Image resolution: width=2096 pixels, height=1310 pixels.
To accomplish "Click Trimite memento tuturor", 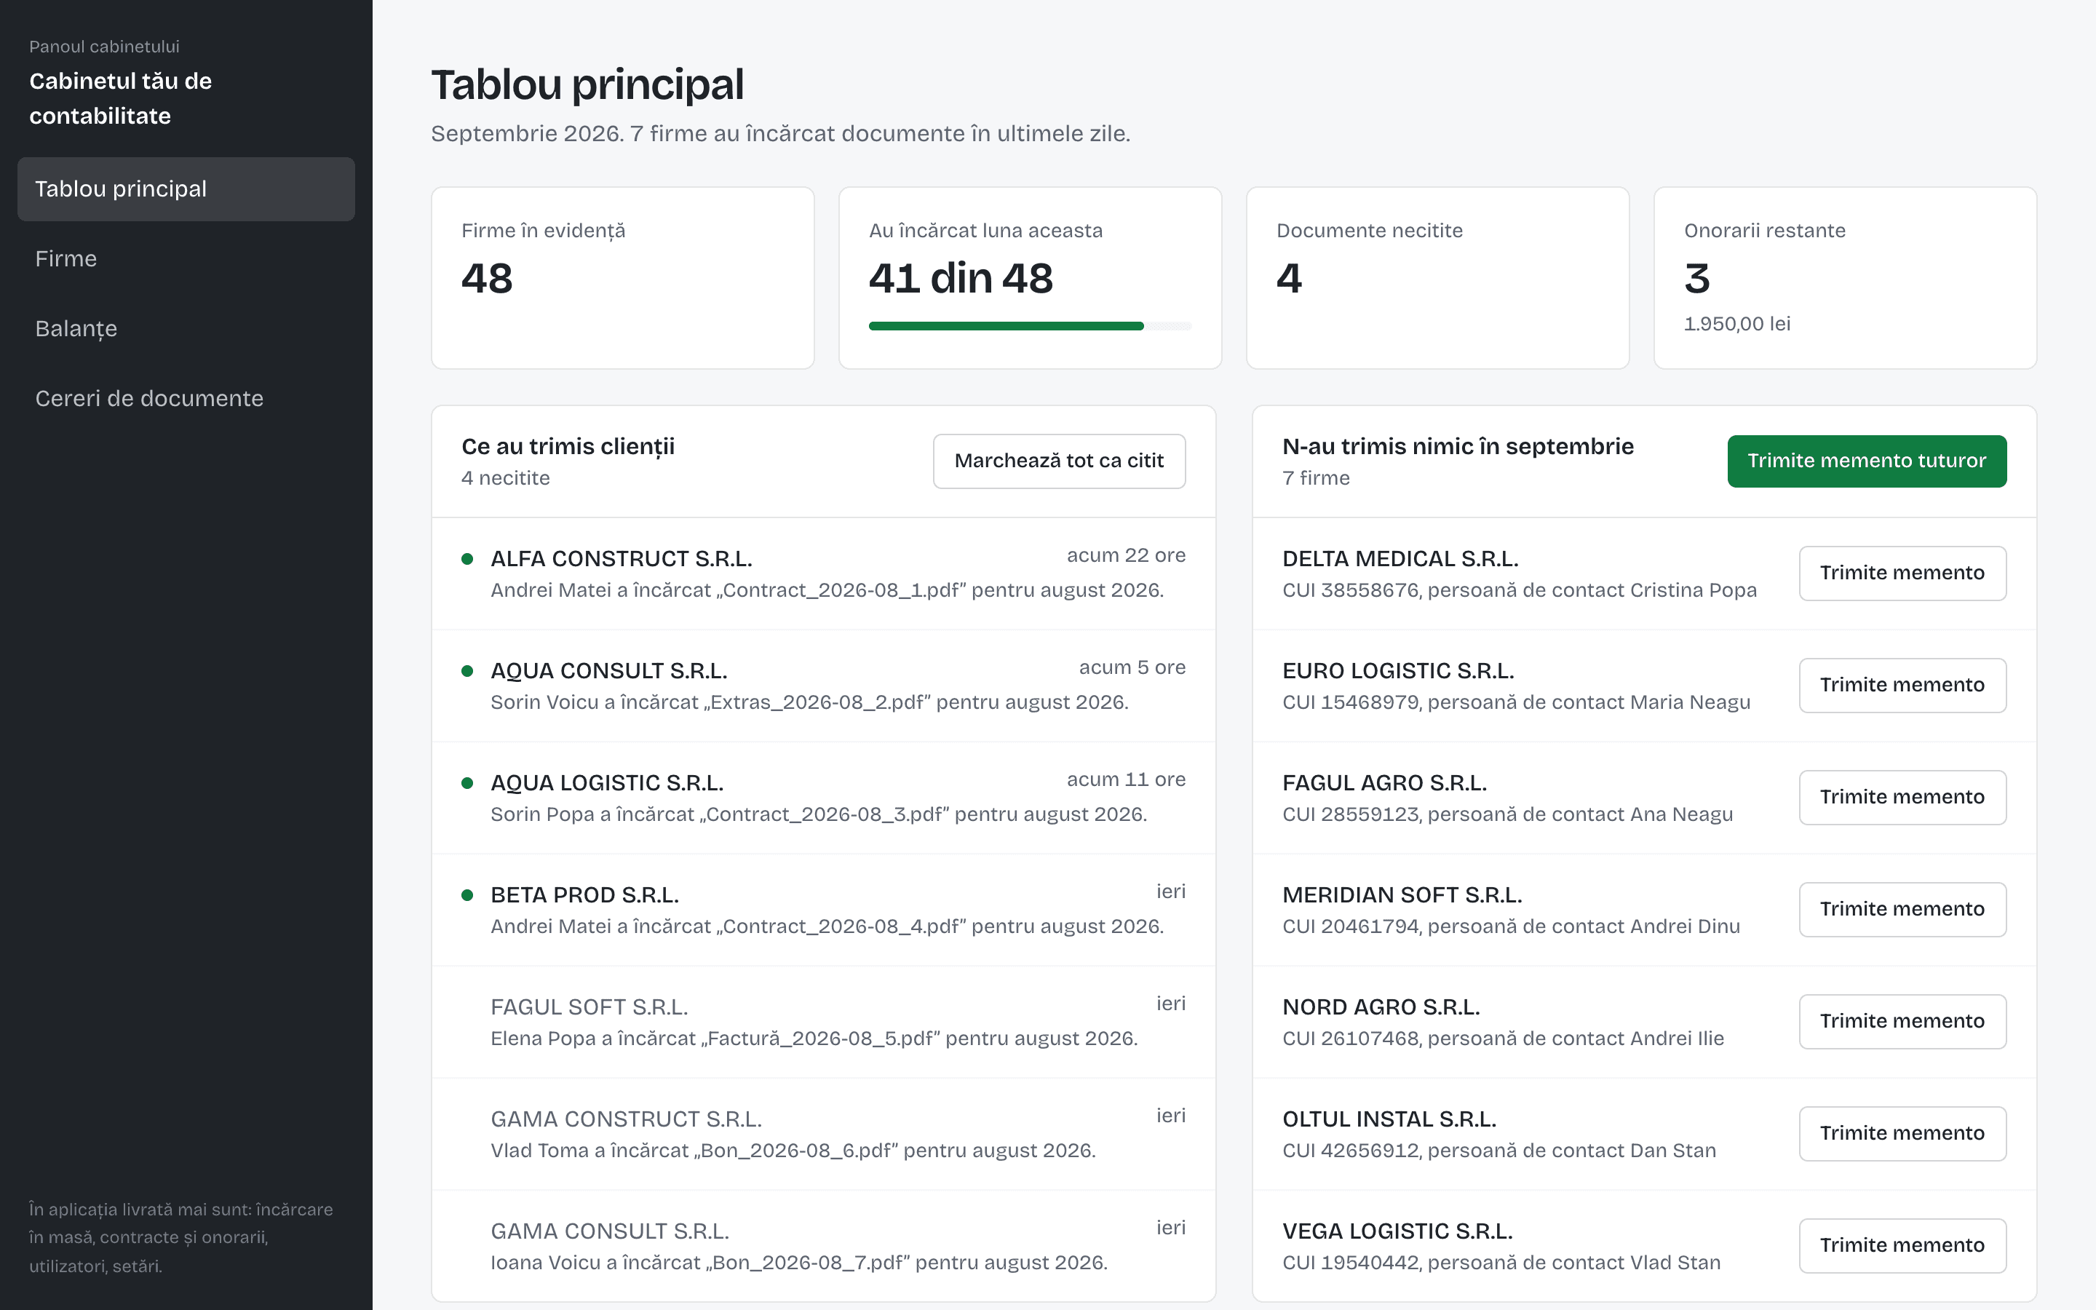I will click(x=1867, y=461).
